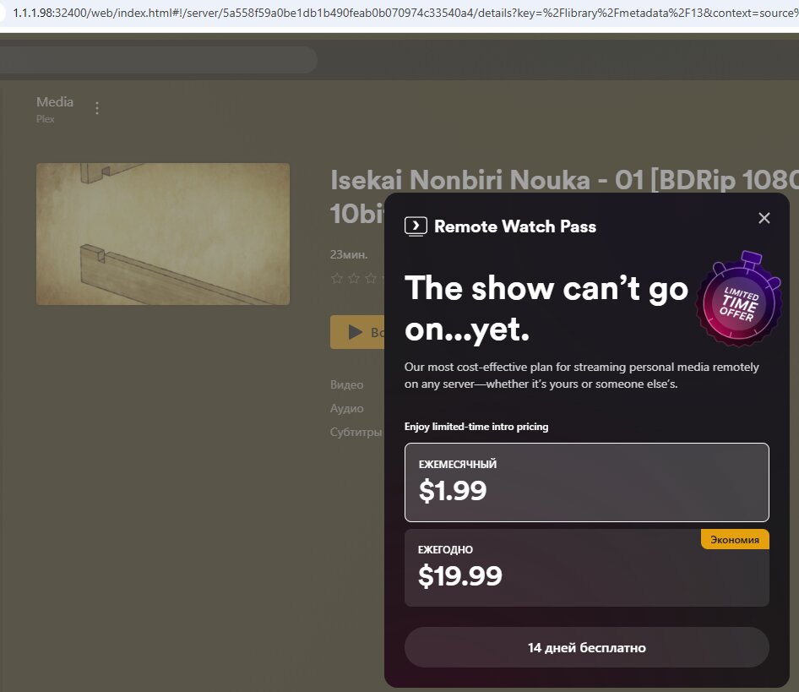Rate the episode one star
This screenshot has width=799, height=692.
tap(337, 278)
